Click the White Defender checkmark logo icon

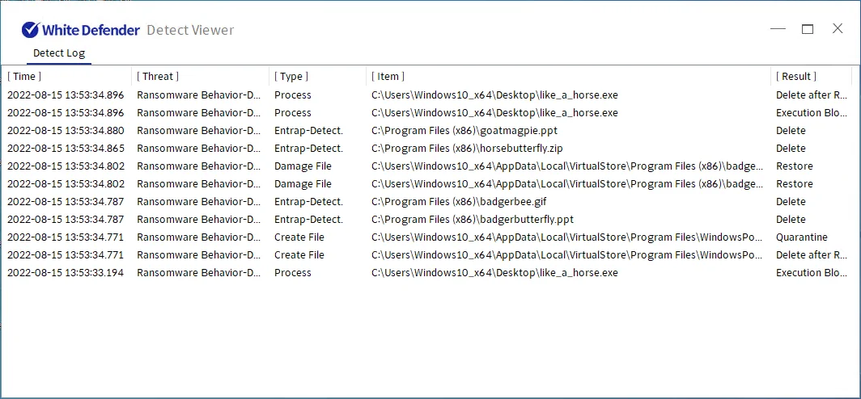(30, 30)
